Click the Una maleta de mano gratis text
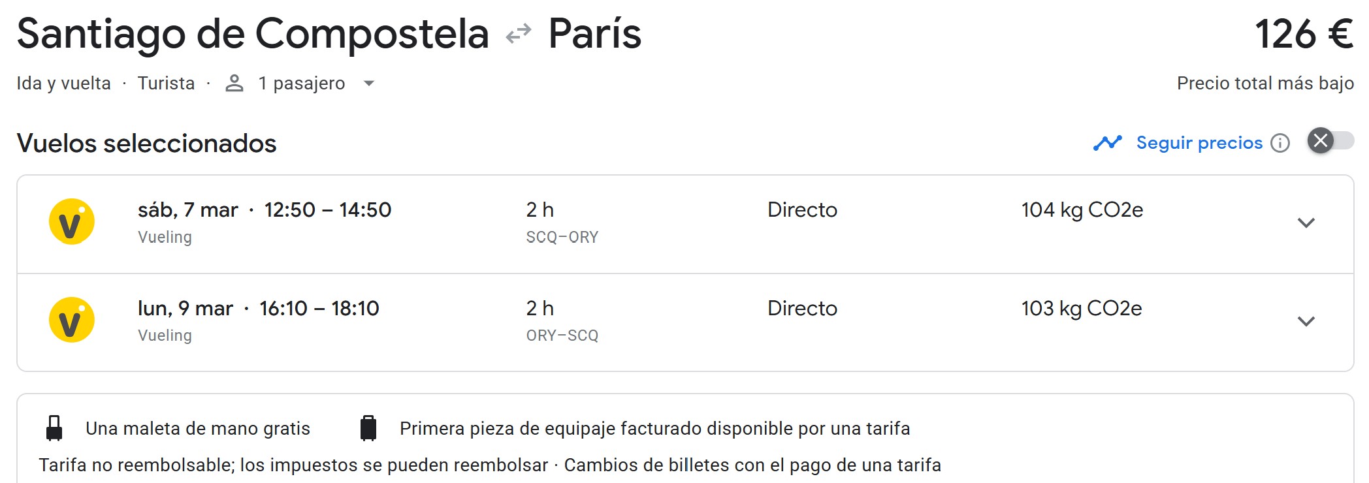Image resolution: width=1369 pixels, height=483 pixels. pos(197,429)
